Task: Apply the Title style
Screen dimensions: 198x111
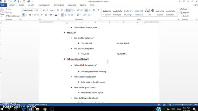Action: (149, 13)
